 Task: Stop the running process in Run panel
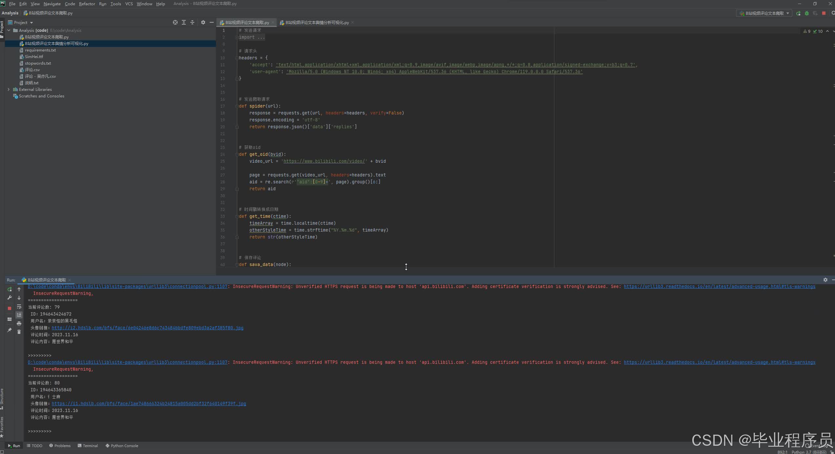pos(10,308)
